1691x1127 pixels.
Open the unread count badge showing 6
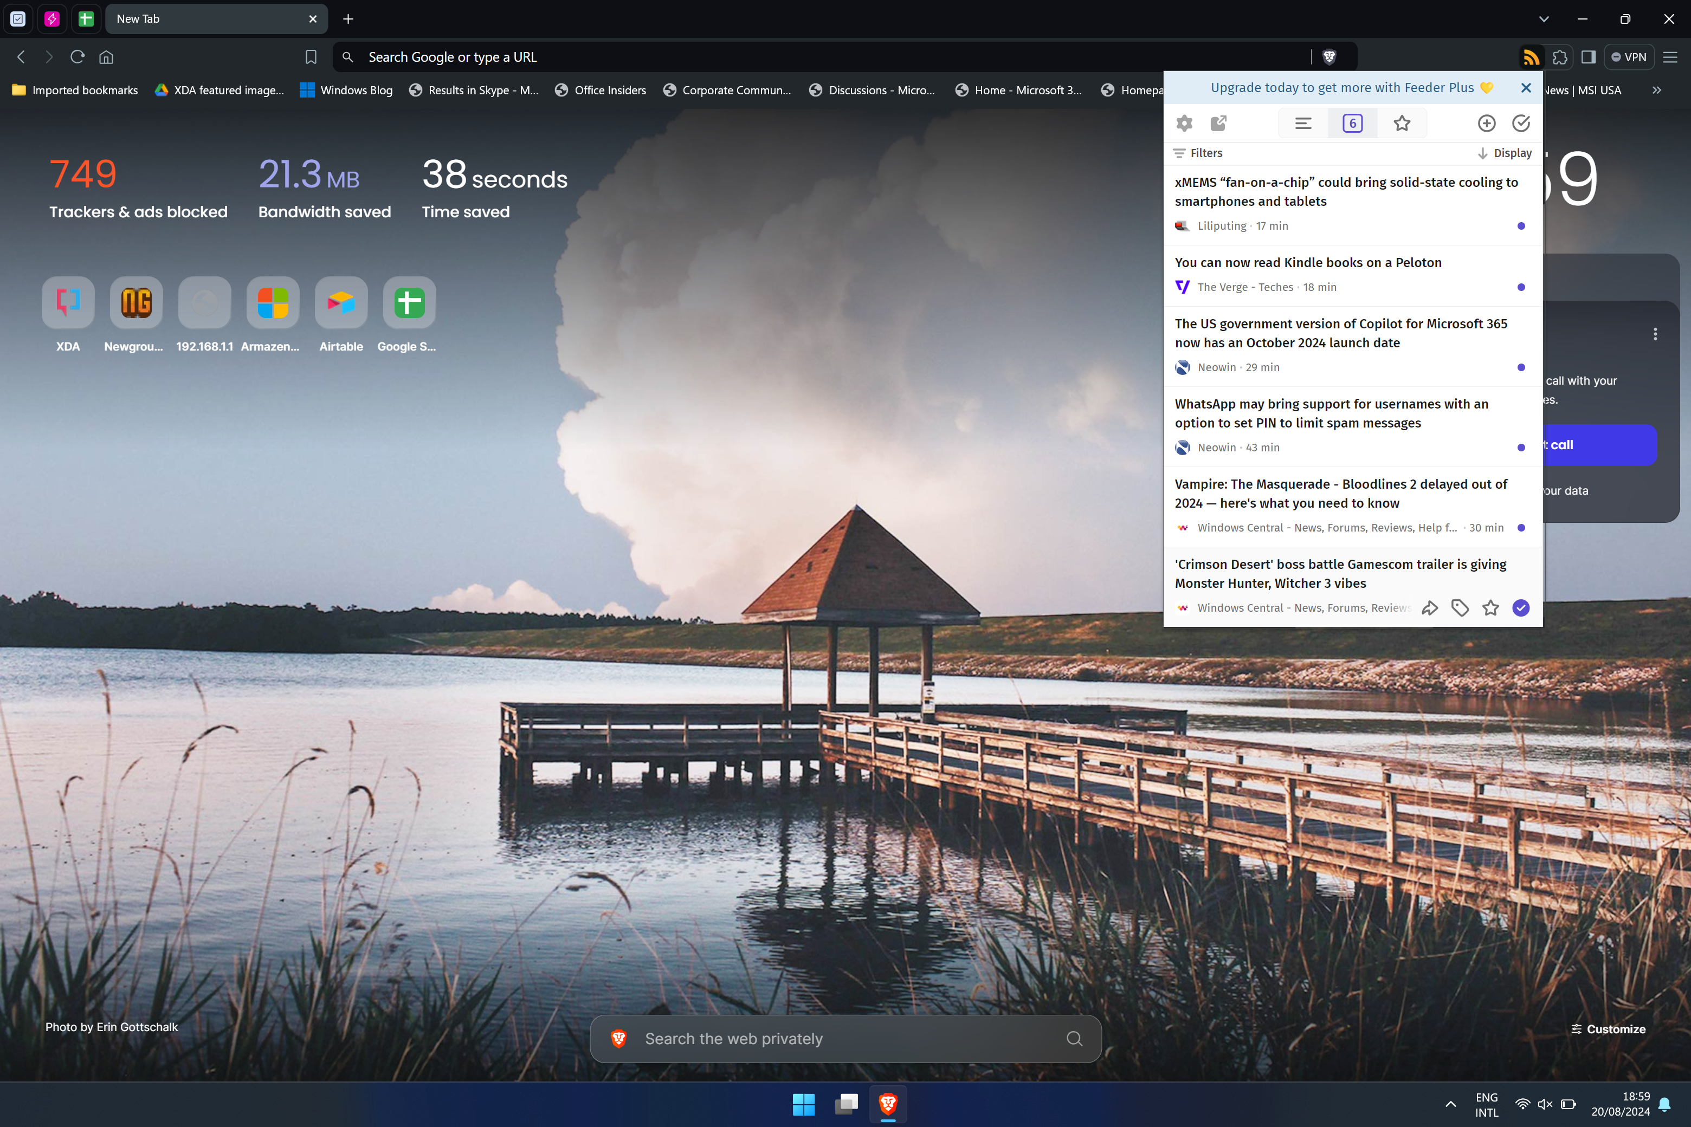(x=1354, y=122)
